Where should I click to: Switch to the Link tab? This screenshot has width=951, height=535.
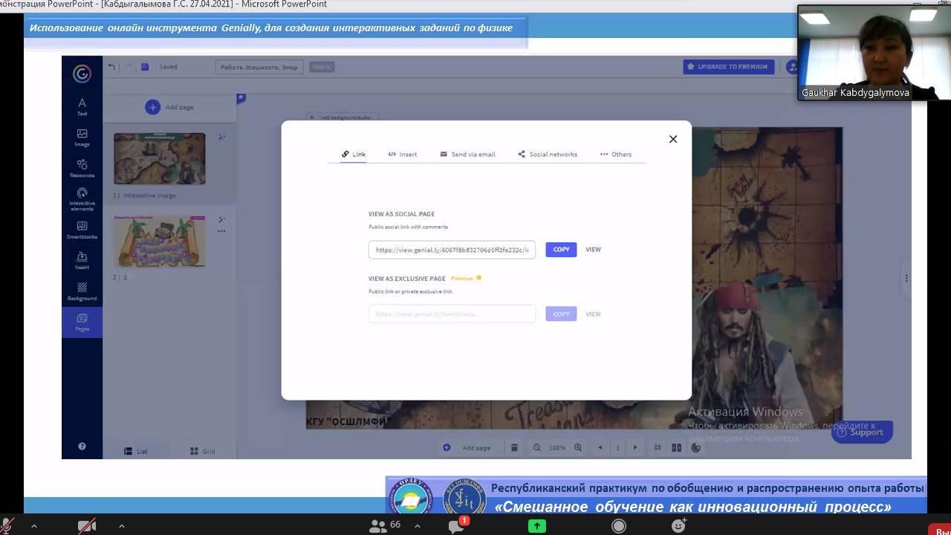pyautogui.click(x=354, y=154)
